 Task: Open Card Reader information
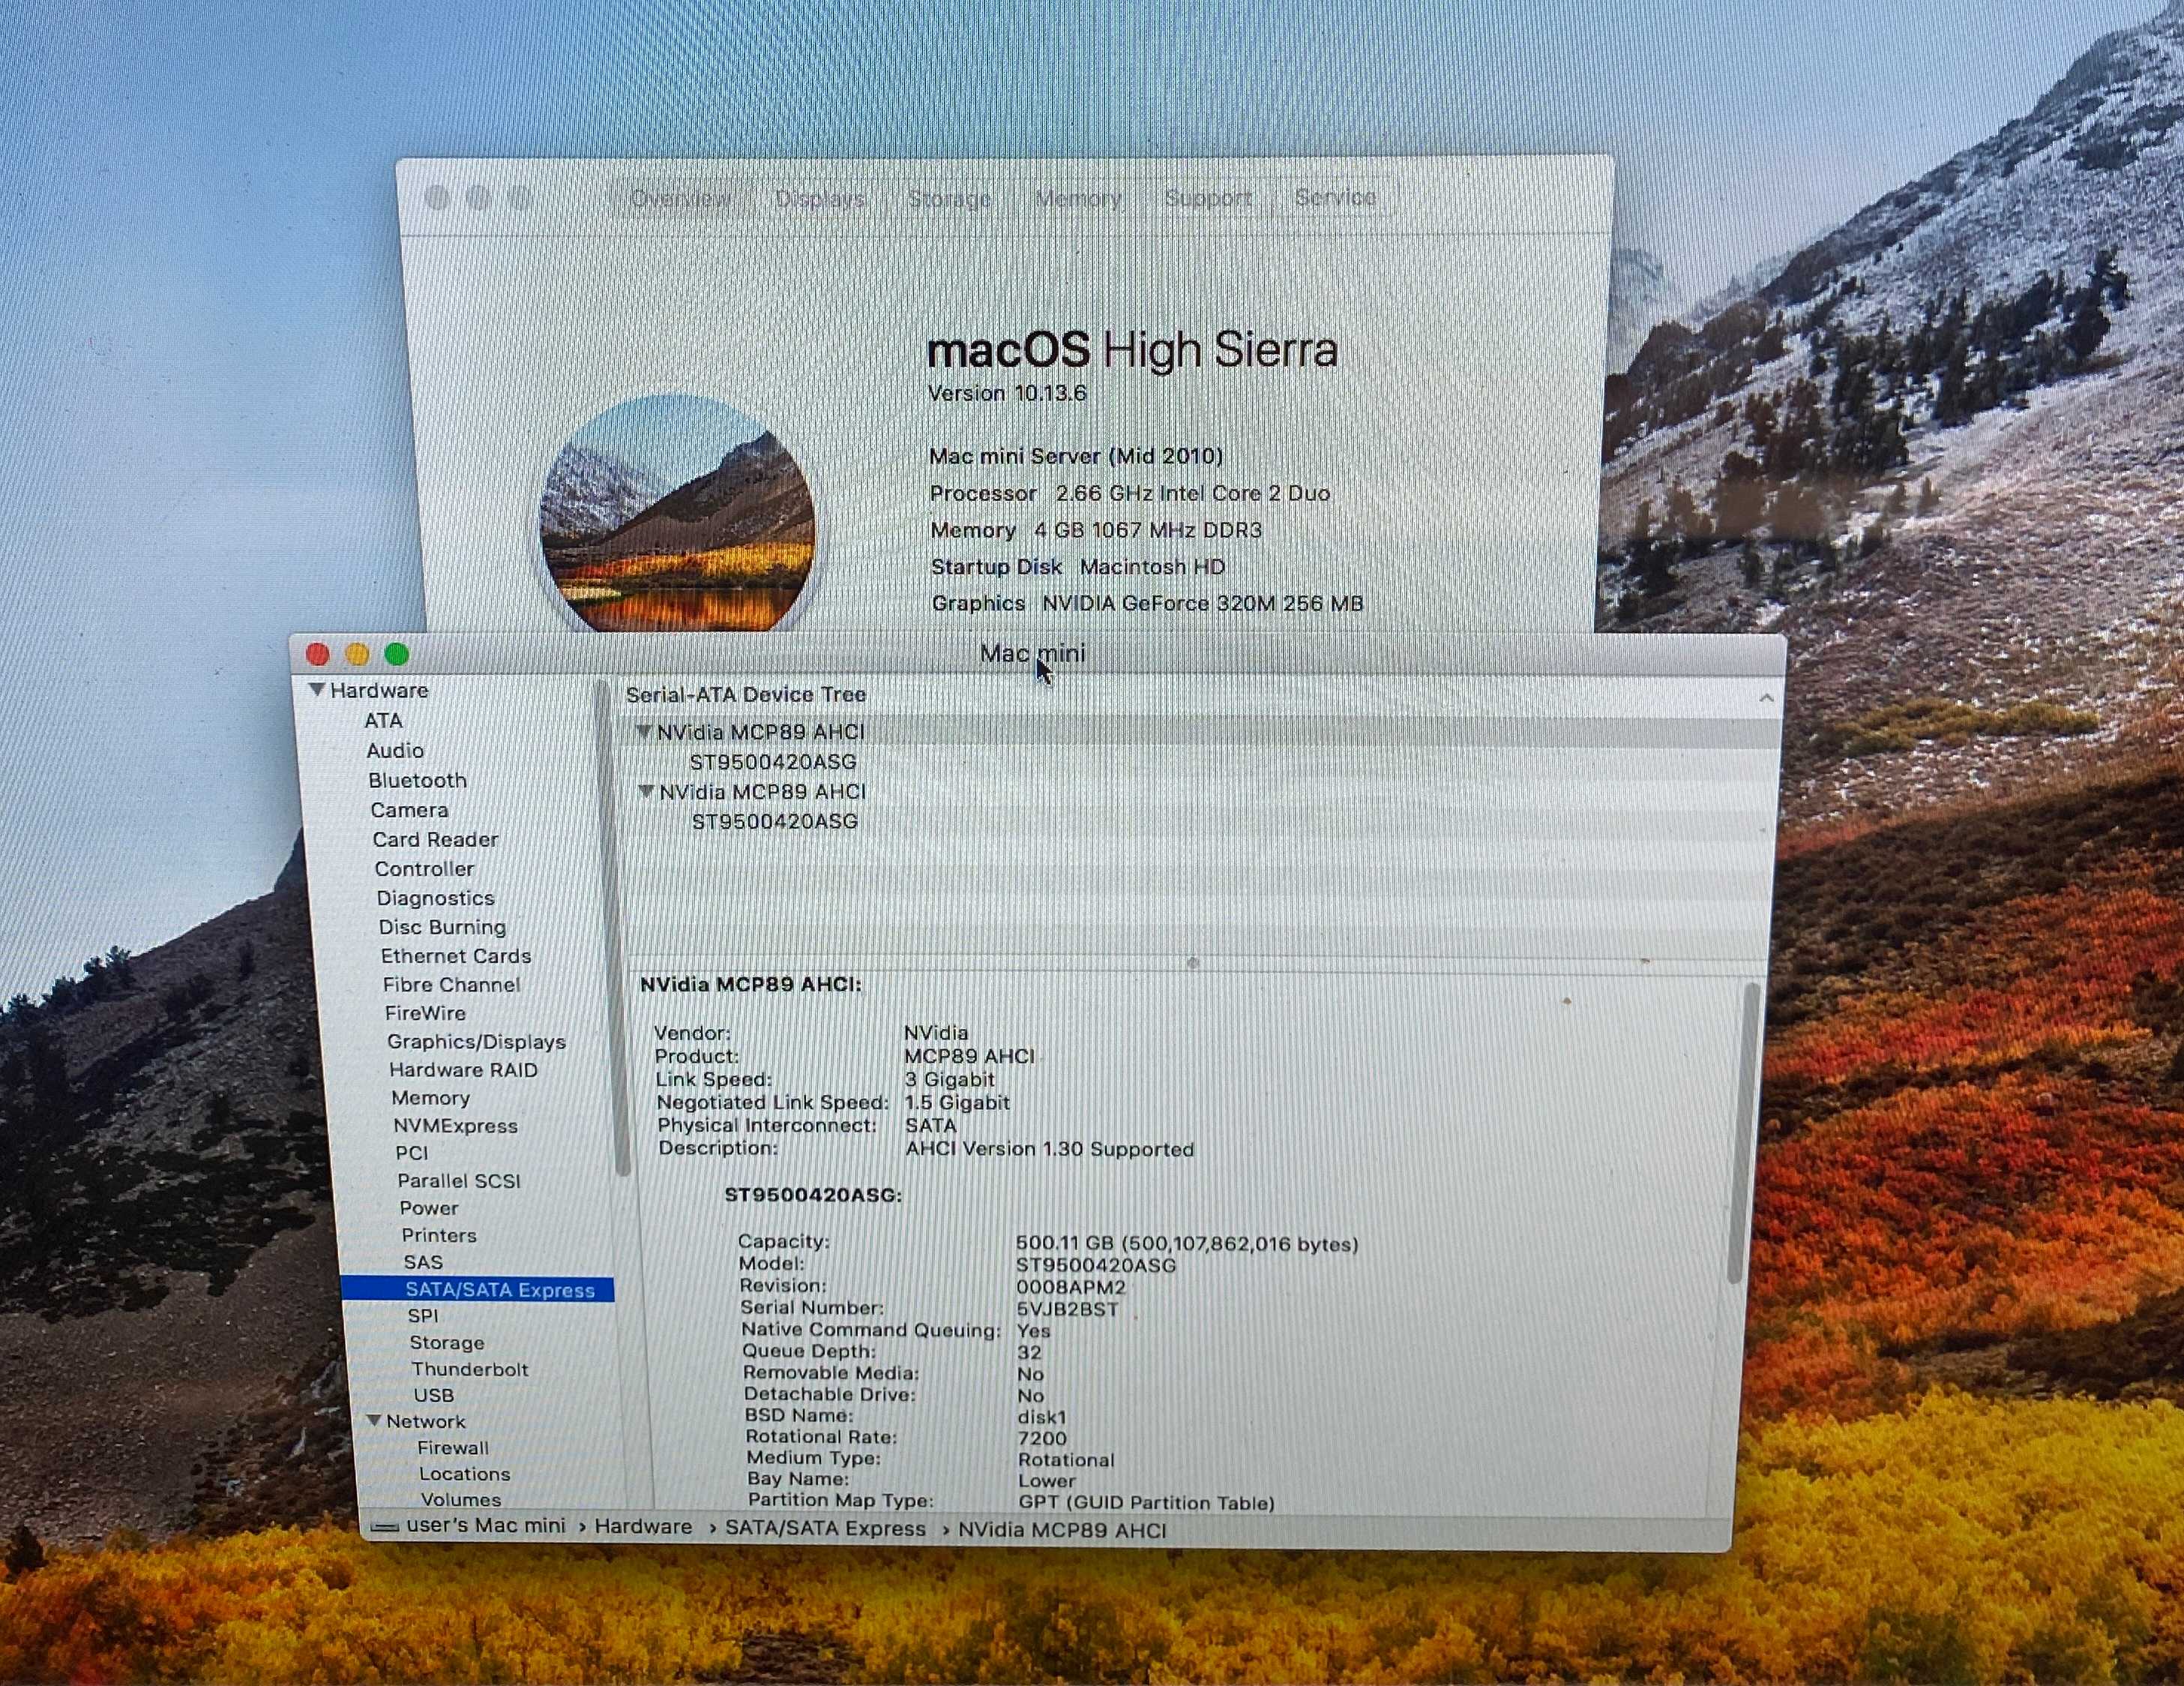tap(435, 839)
